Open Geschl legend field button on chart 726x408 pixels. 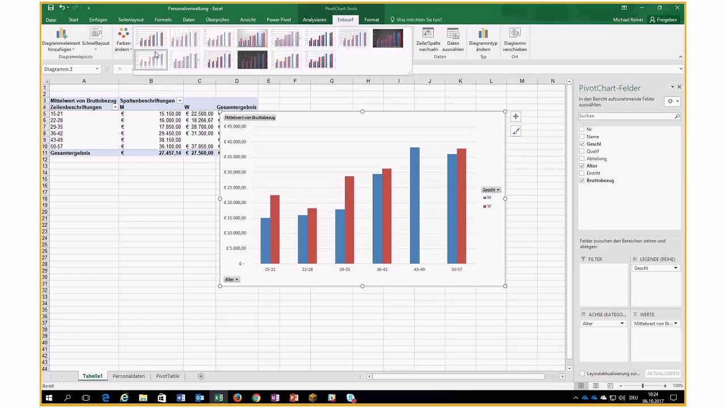491,190
